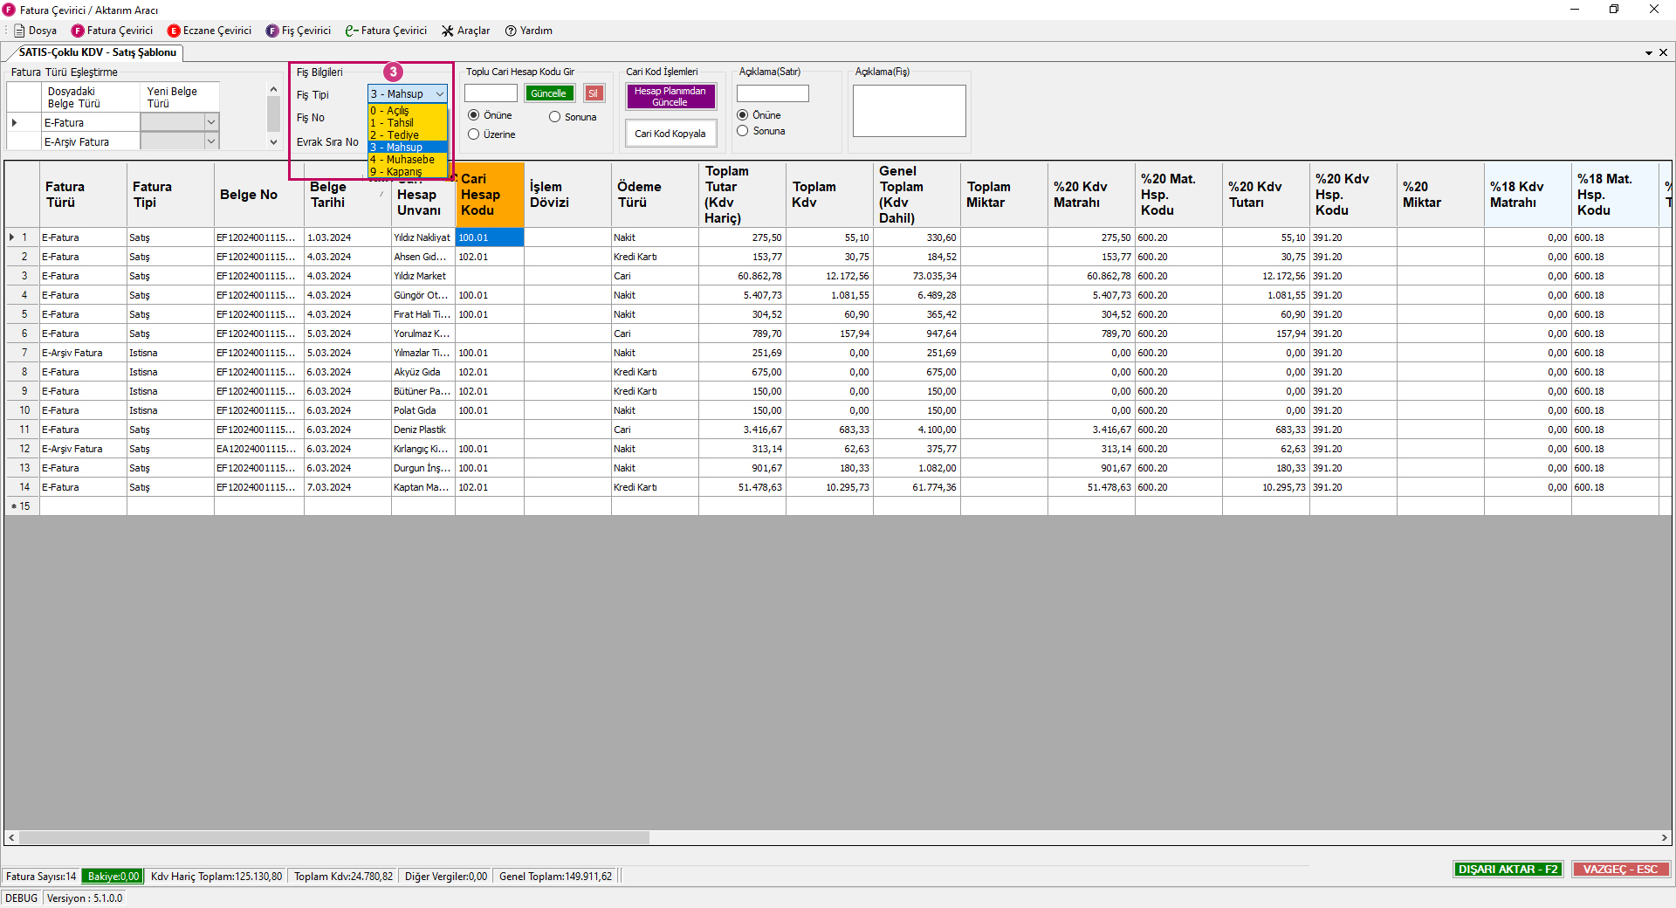This screenshot has width=1676, height=908.
Task: Close the SATIS-Çoklu KDV tab with X
Action: tap(1663, 52)
